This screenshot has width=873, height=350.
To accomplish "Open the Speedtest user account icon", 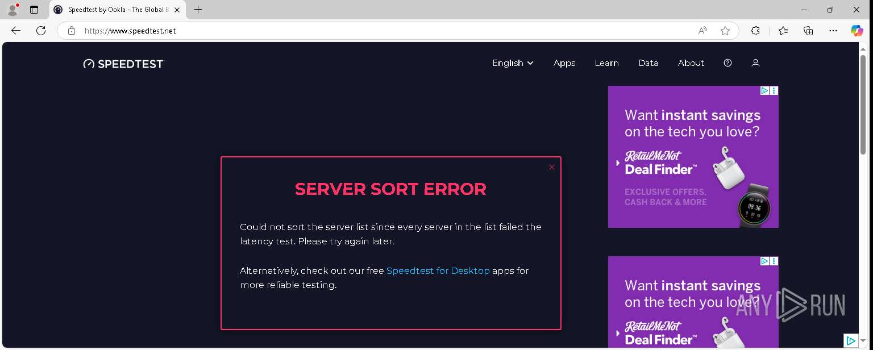I will click(x=755, y=63).
